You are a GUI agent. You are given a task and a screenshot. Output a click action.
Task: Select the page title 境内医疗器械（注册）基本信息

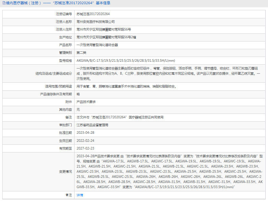(58, 3)
